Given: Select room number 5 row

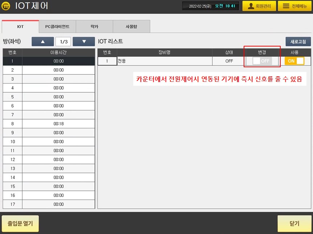Looking at the screenshot, I should (49, 97).
